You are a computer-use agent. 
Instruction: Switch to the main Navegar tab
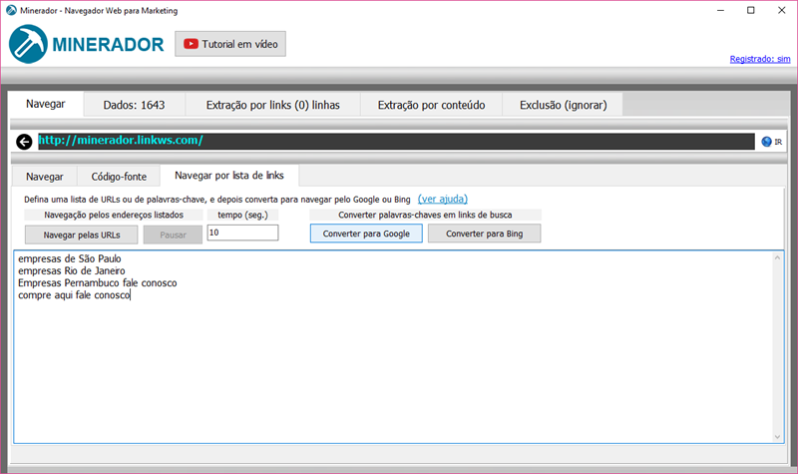click(x=46, y=104)
